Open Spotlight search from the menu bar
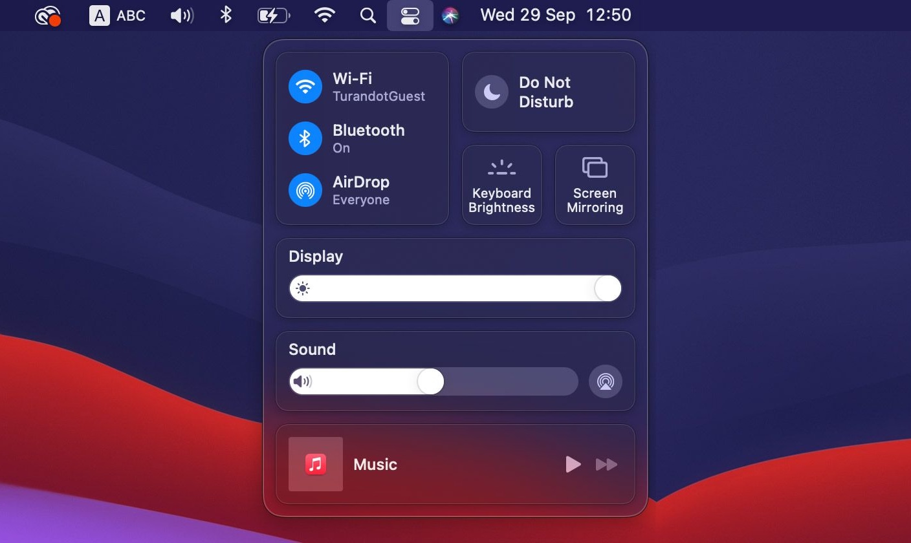 368,15
